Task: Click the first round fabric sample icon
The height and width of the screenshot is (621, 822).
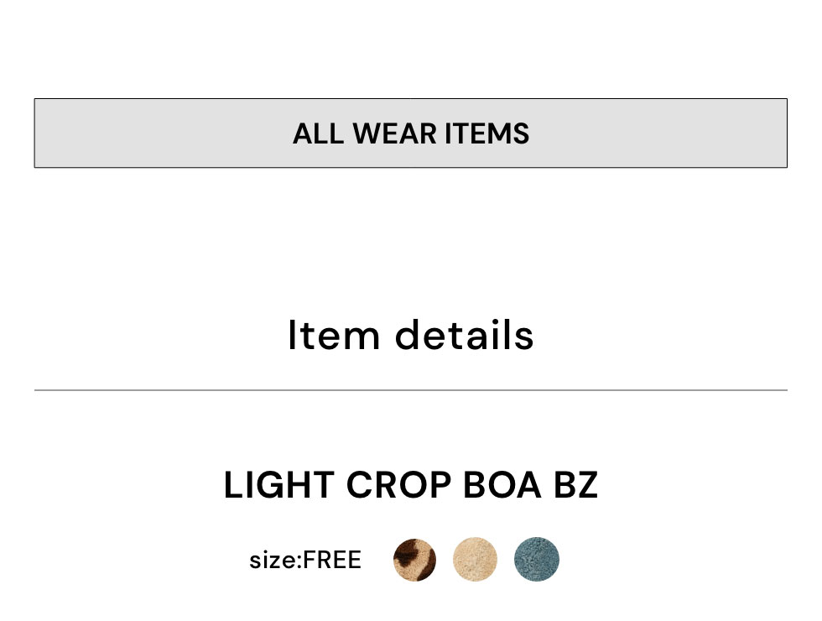Action: coord(414,560)
